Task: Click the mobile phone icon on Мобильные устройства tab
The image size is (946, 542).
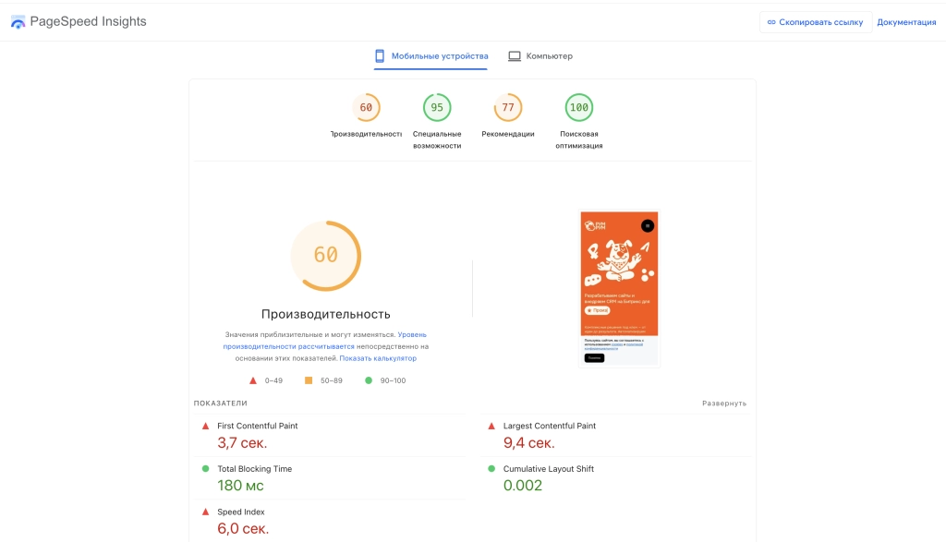Action: click(379, 55)
